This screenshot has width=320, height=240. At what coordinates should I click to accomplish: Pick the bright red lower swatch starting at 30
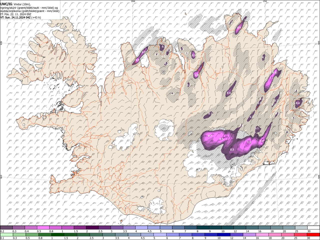click(313, 234)
